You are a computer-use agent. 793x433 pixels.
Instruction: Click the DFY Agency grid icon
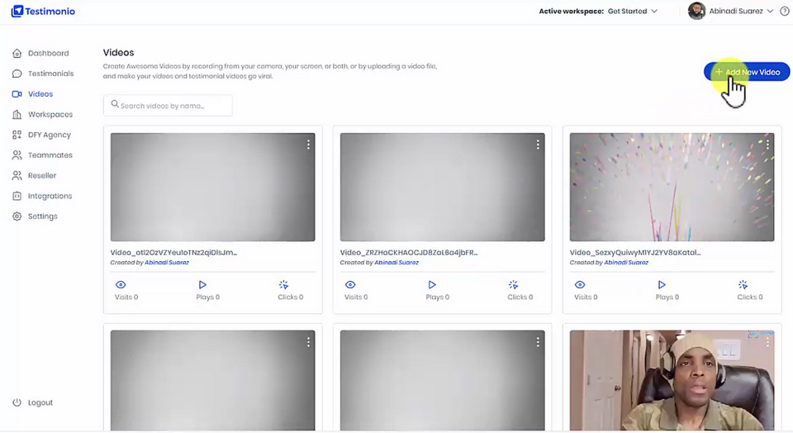coord(17,135)
